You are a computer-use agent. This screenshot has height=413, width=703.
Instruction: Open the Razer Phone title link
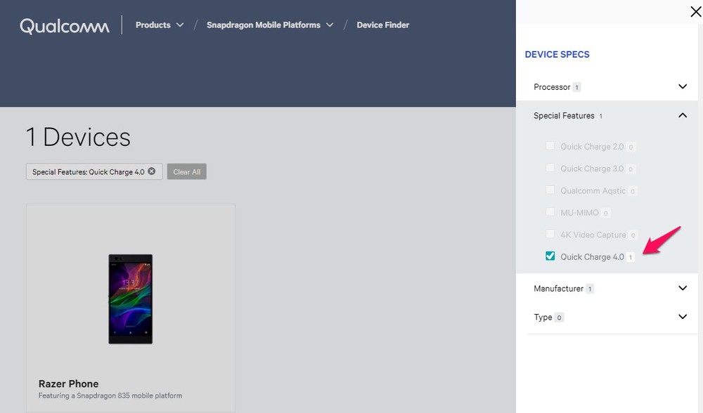coord(69,383)
